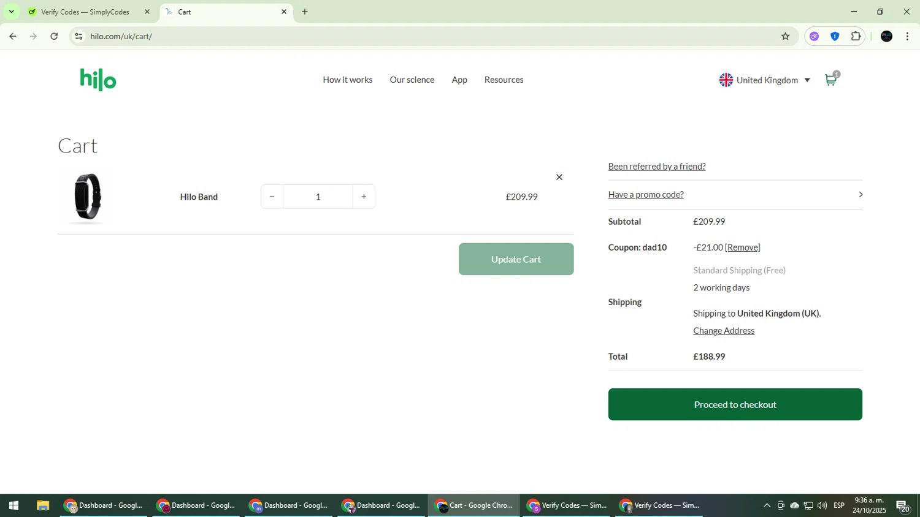Open the network icon in system tray
Viewport: 920px width, 517px height.
808,505
